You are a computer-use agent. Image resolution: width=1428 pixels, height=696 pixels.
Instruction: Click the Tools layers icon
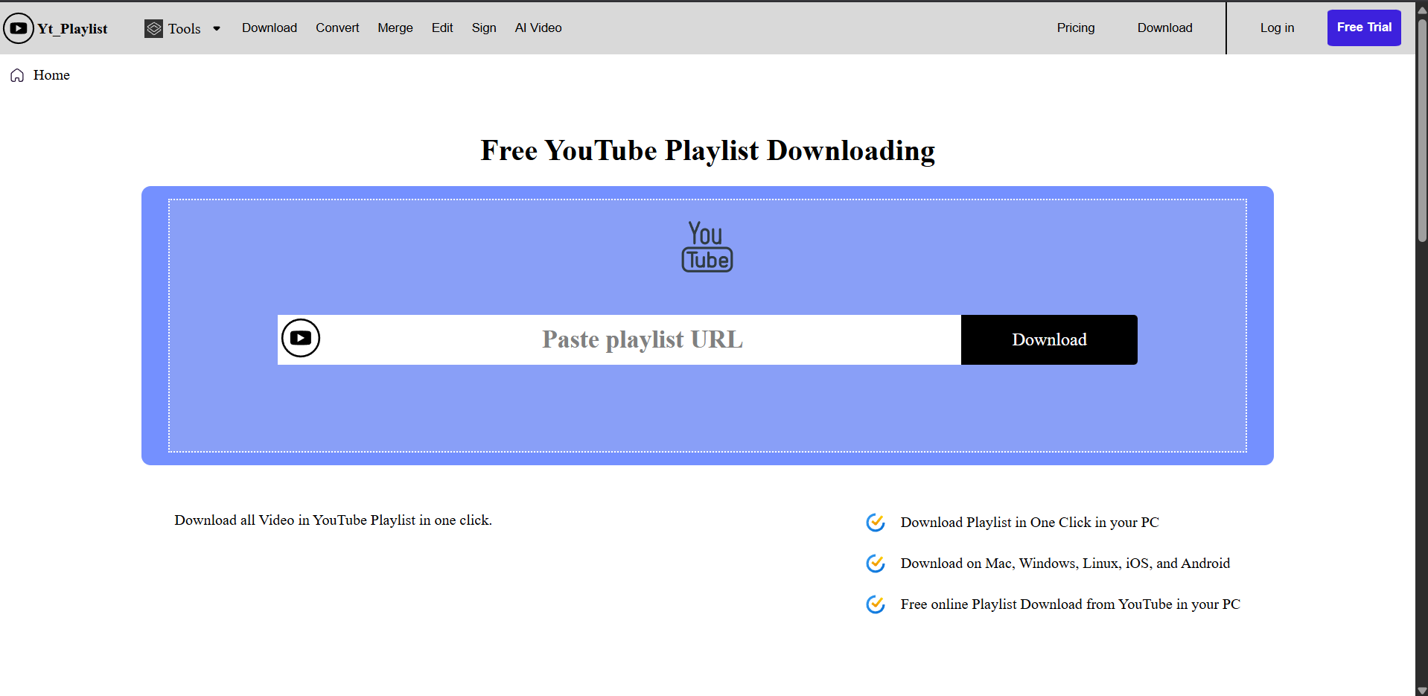153,28
